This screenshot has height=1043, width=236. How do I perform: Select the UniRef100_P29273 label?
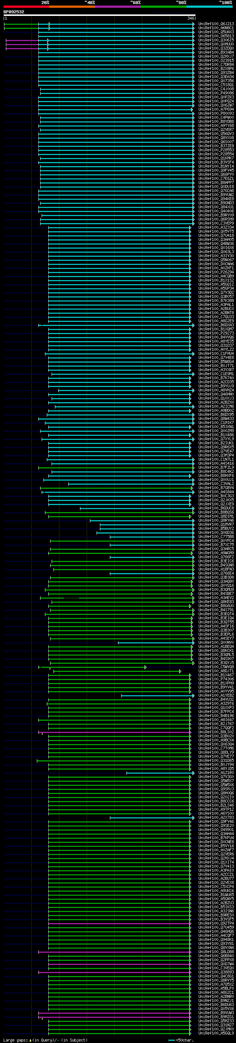(x=216, y=333)
